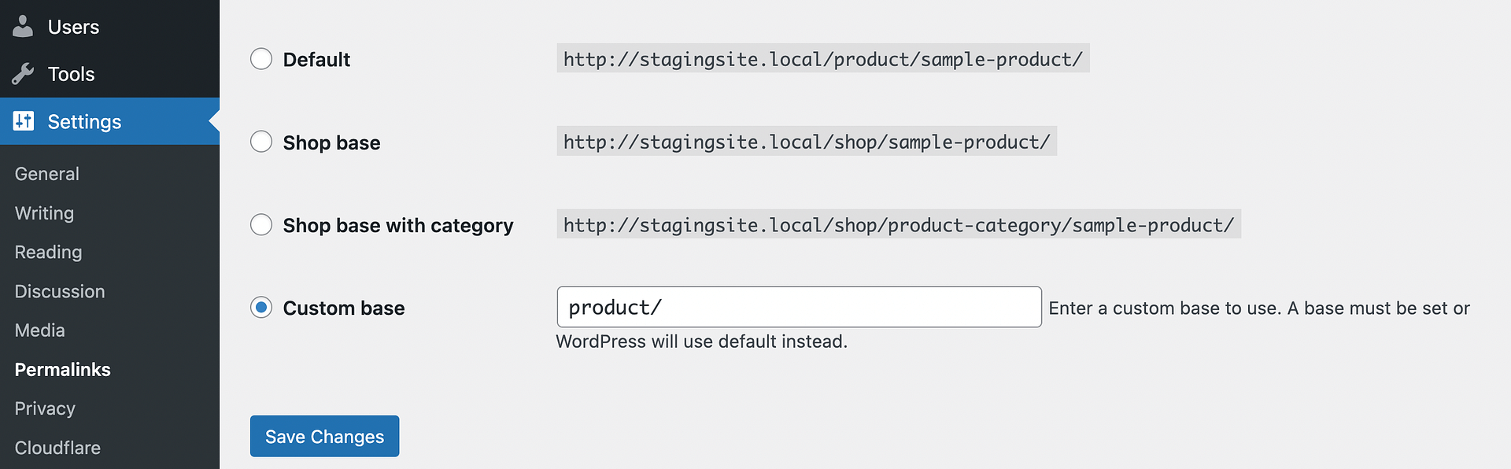Click the product-category sample URL code
Screen dimensions: 1511x469
tap(898, 225)
